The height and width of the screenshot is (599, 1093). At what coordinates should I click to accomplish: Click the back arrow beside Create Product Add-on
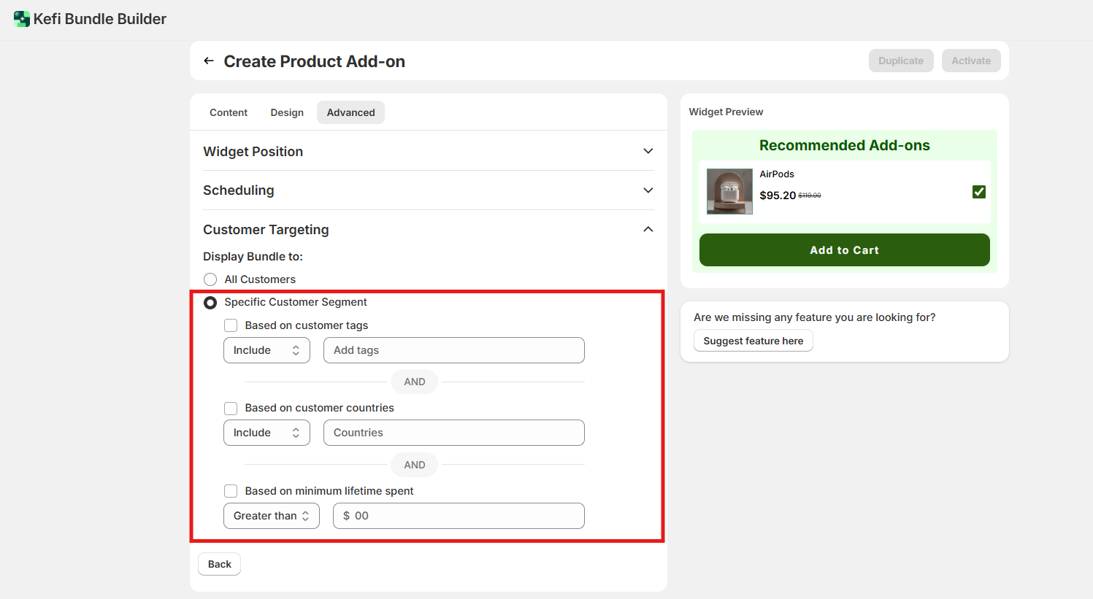(209, 61)
